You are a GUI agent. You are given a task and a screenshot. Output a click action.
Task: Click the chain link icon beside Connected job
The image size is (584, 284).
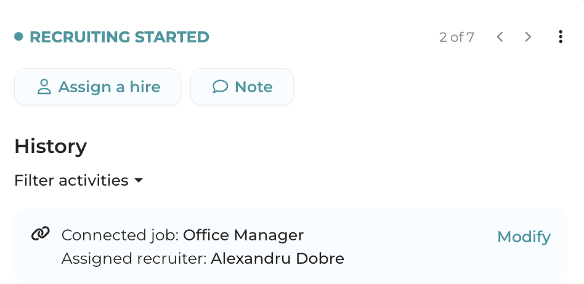click(40, 234)
